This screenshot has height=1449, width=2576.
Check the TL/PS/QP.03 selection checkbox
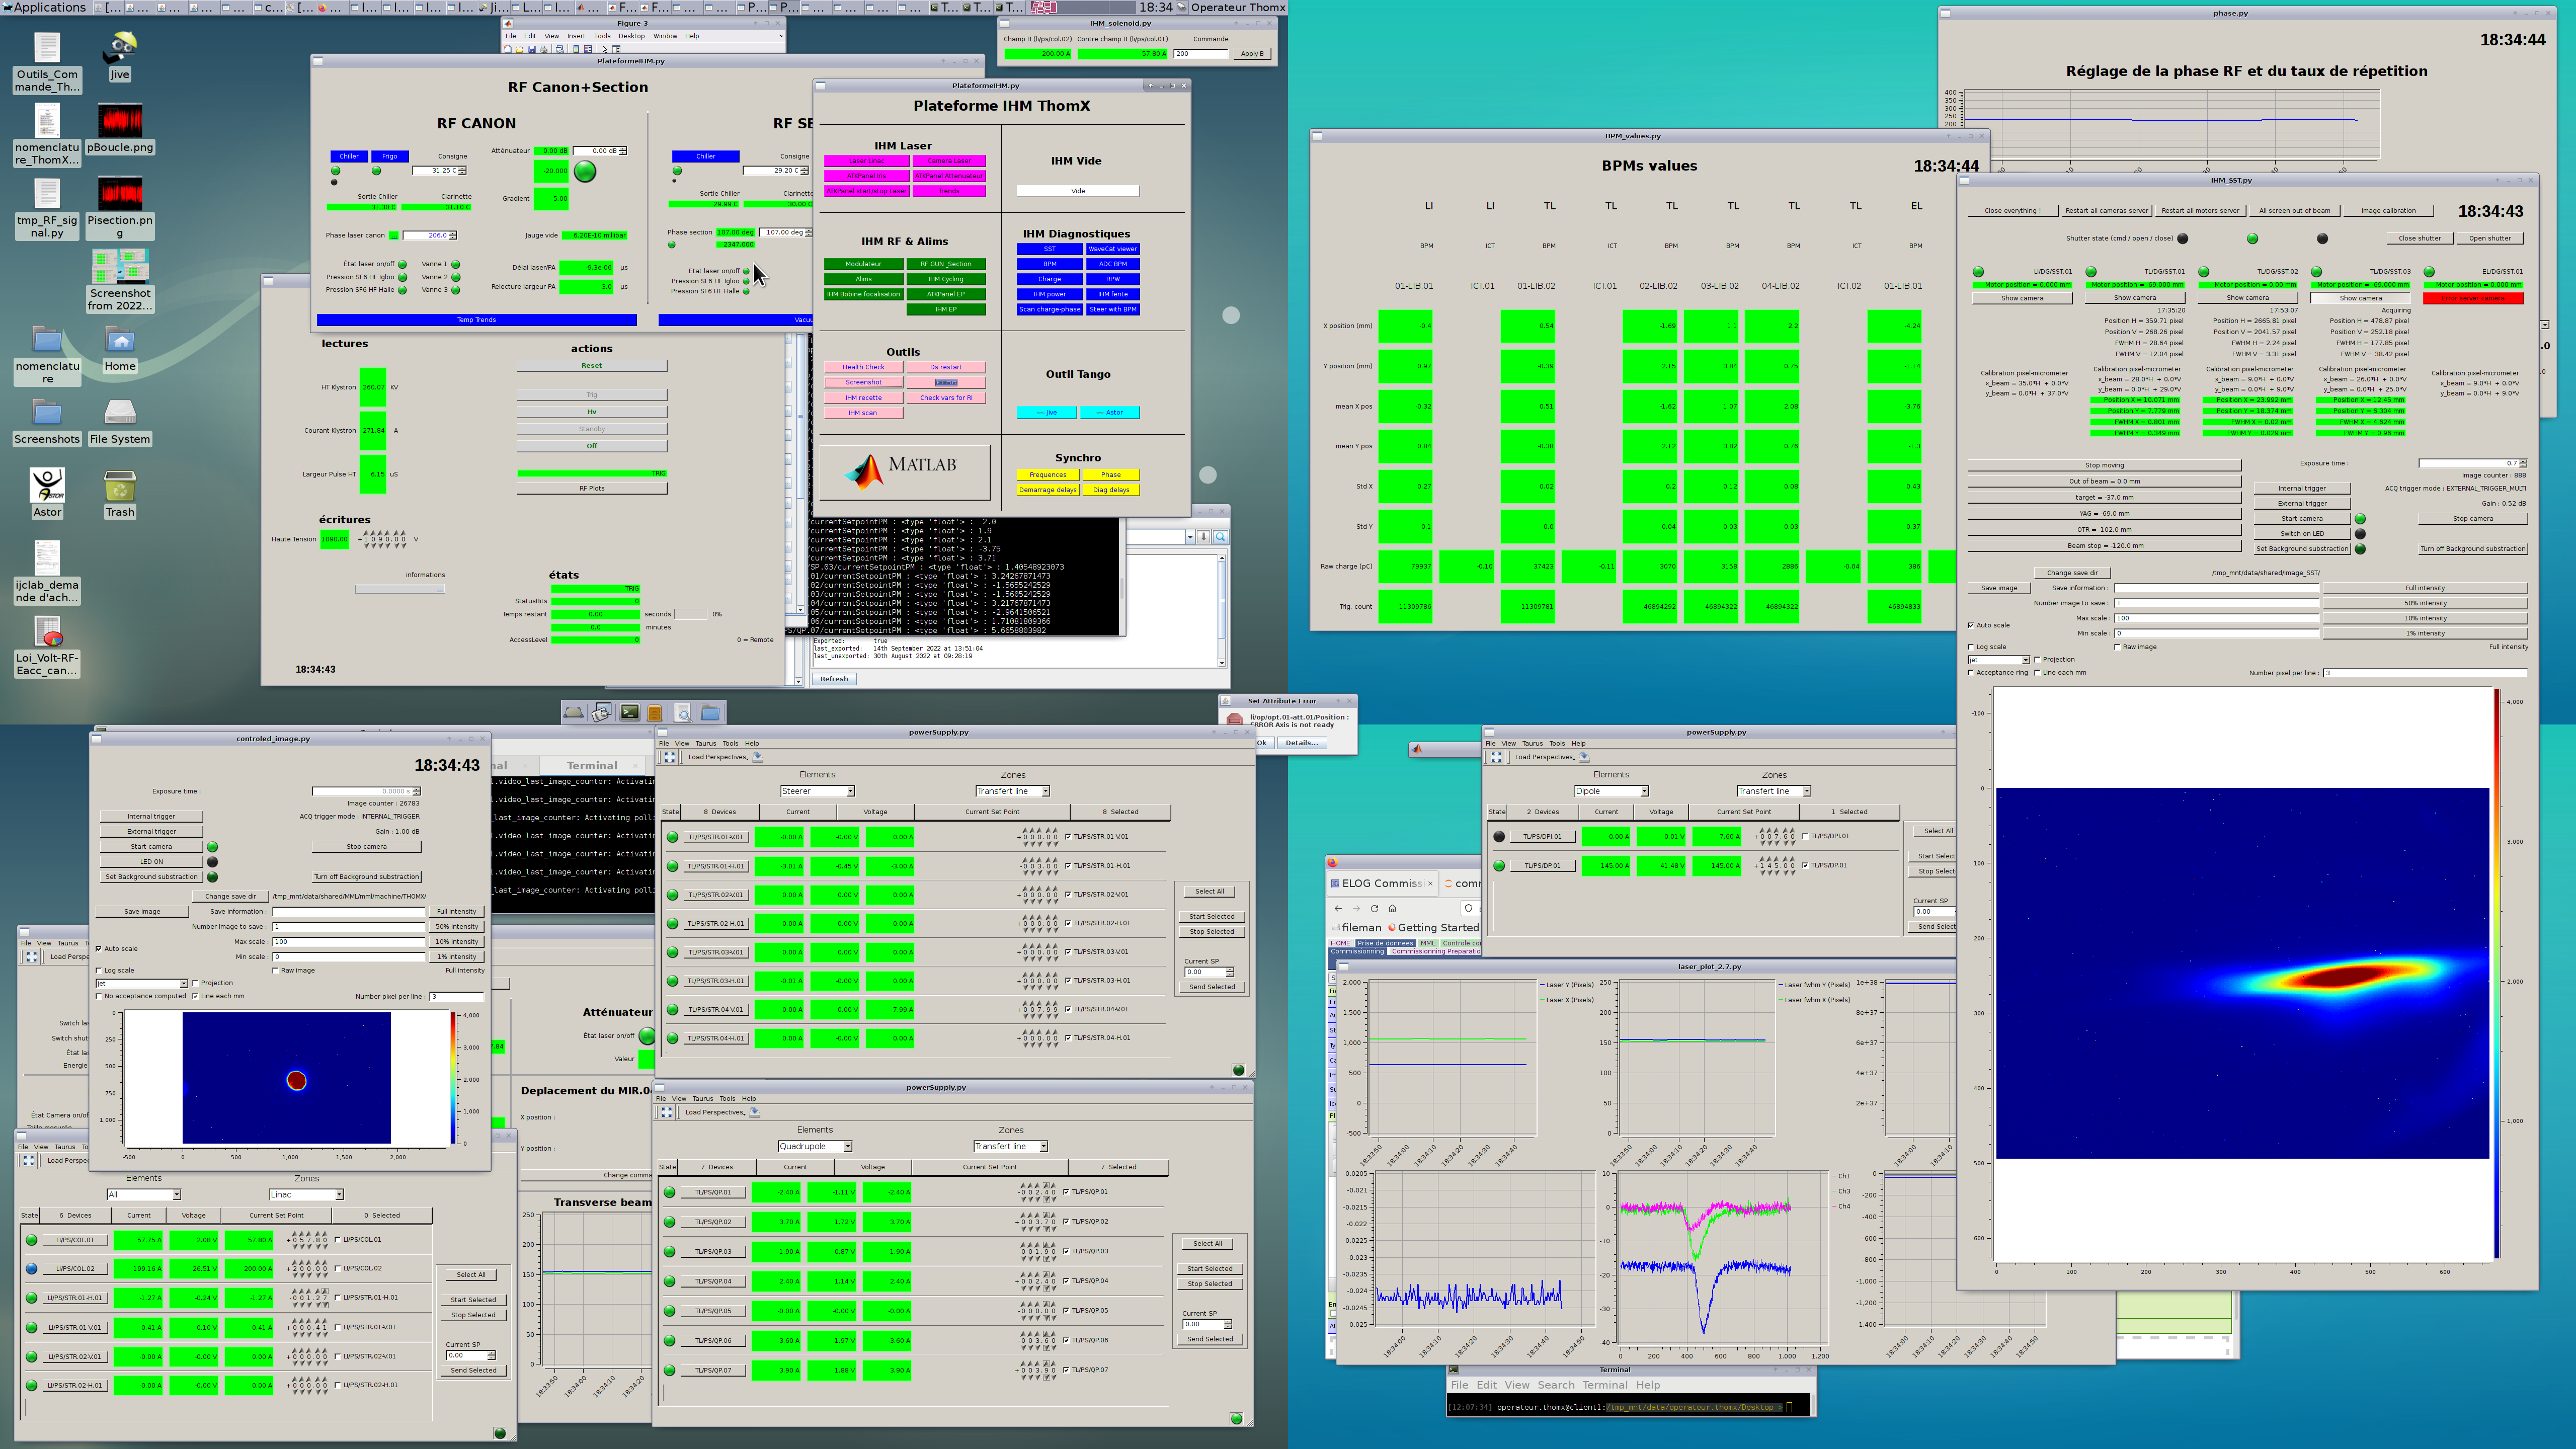click(x=1066, y=1251)
